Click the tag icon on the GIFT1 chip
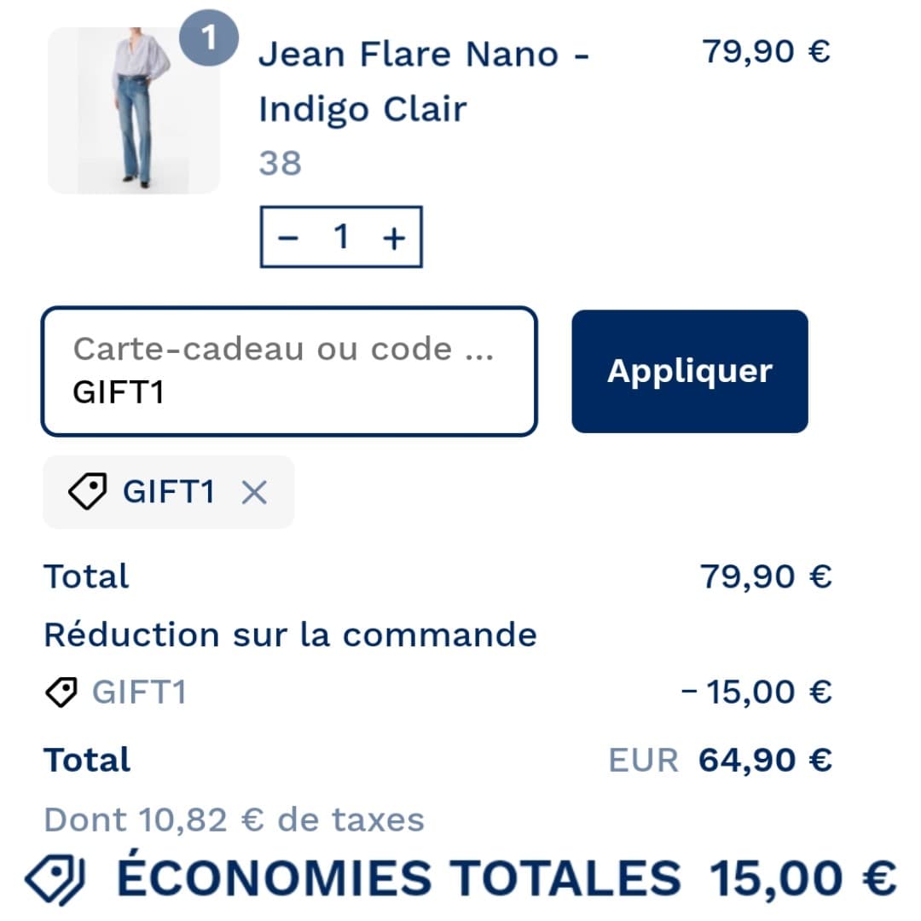Image resolution: width=921 pixels, height=921 pixels. 86,491
